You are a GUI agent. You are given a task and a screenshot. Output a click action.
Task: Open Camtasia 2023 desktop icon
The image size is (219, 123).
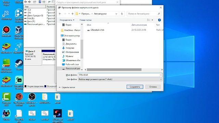6,99
